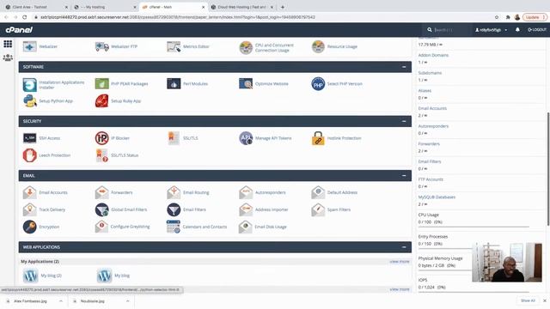Open Setup Python App icon
This screenshot has width=550, height=309.
[x=30, y=101]
